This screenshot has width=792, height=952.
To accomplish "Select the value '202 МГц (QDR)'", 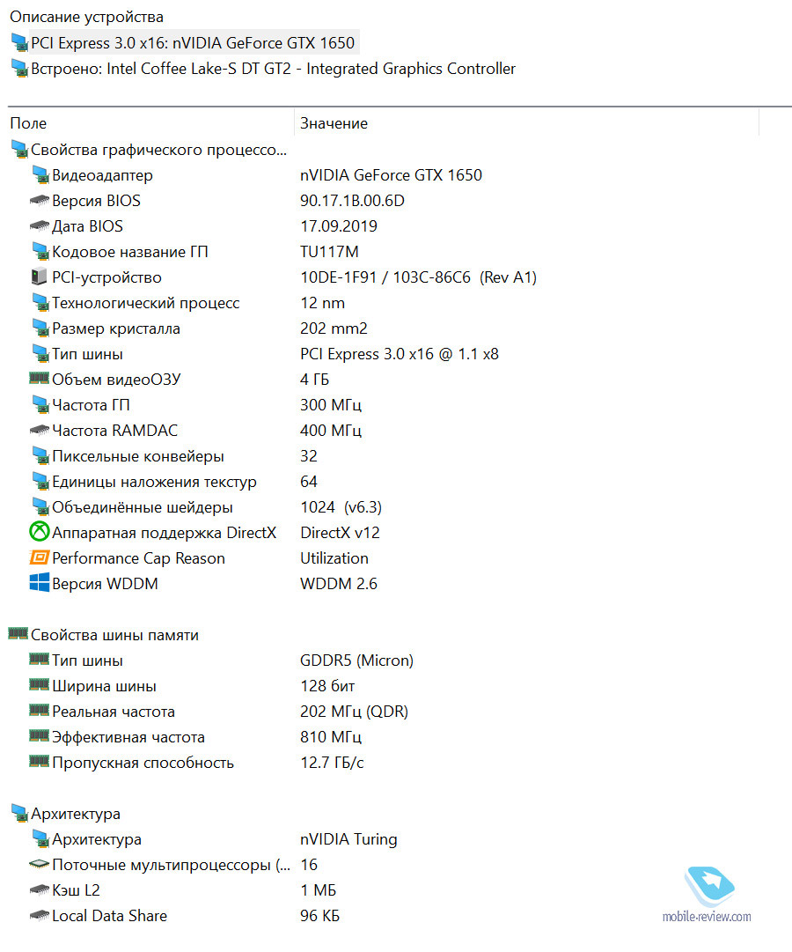I will point(355,712).
